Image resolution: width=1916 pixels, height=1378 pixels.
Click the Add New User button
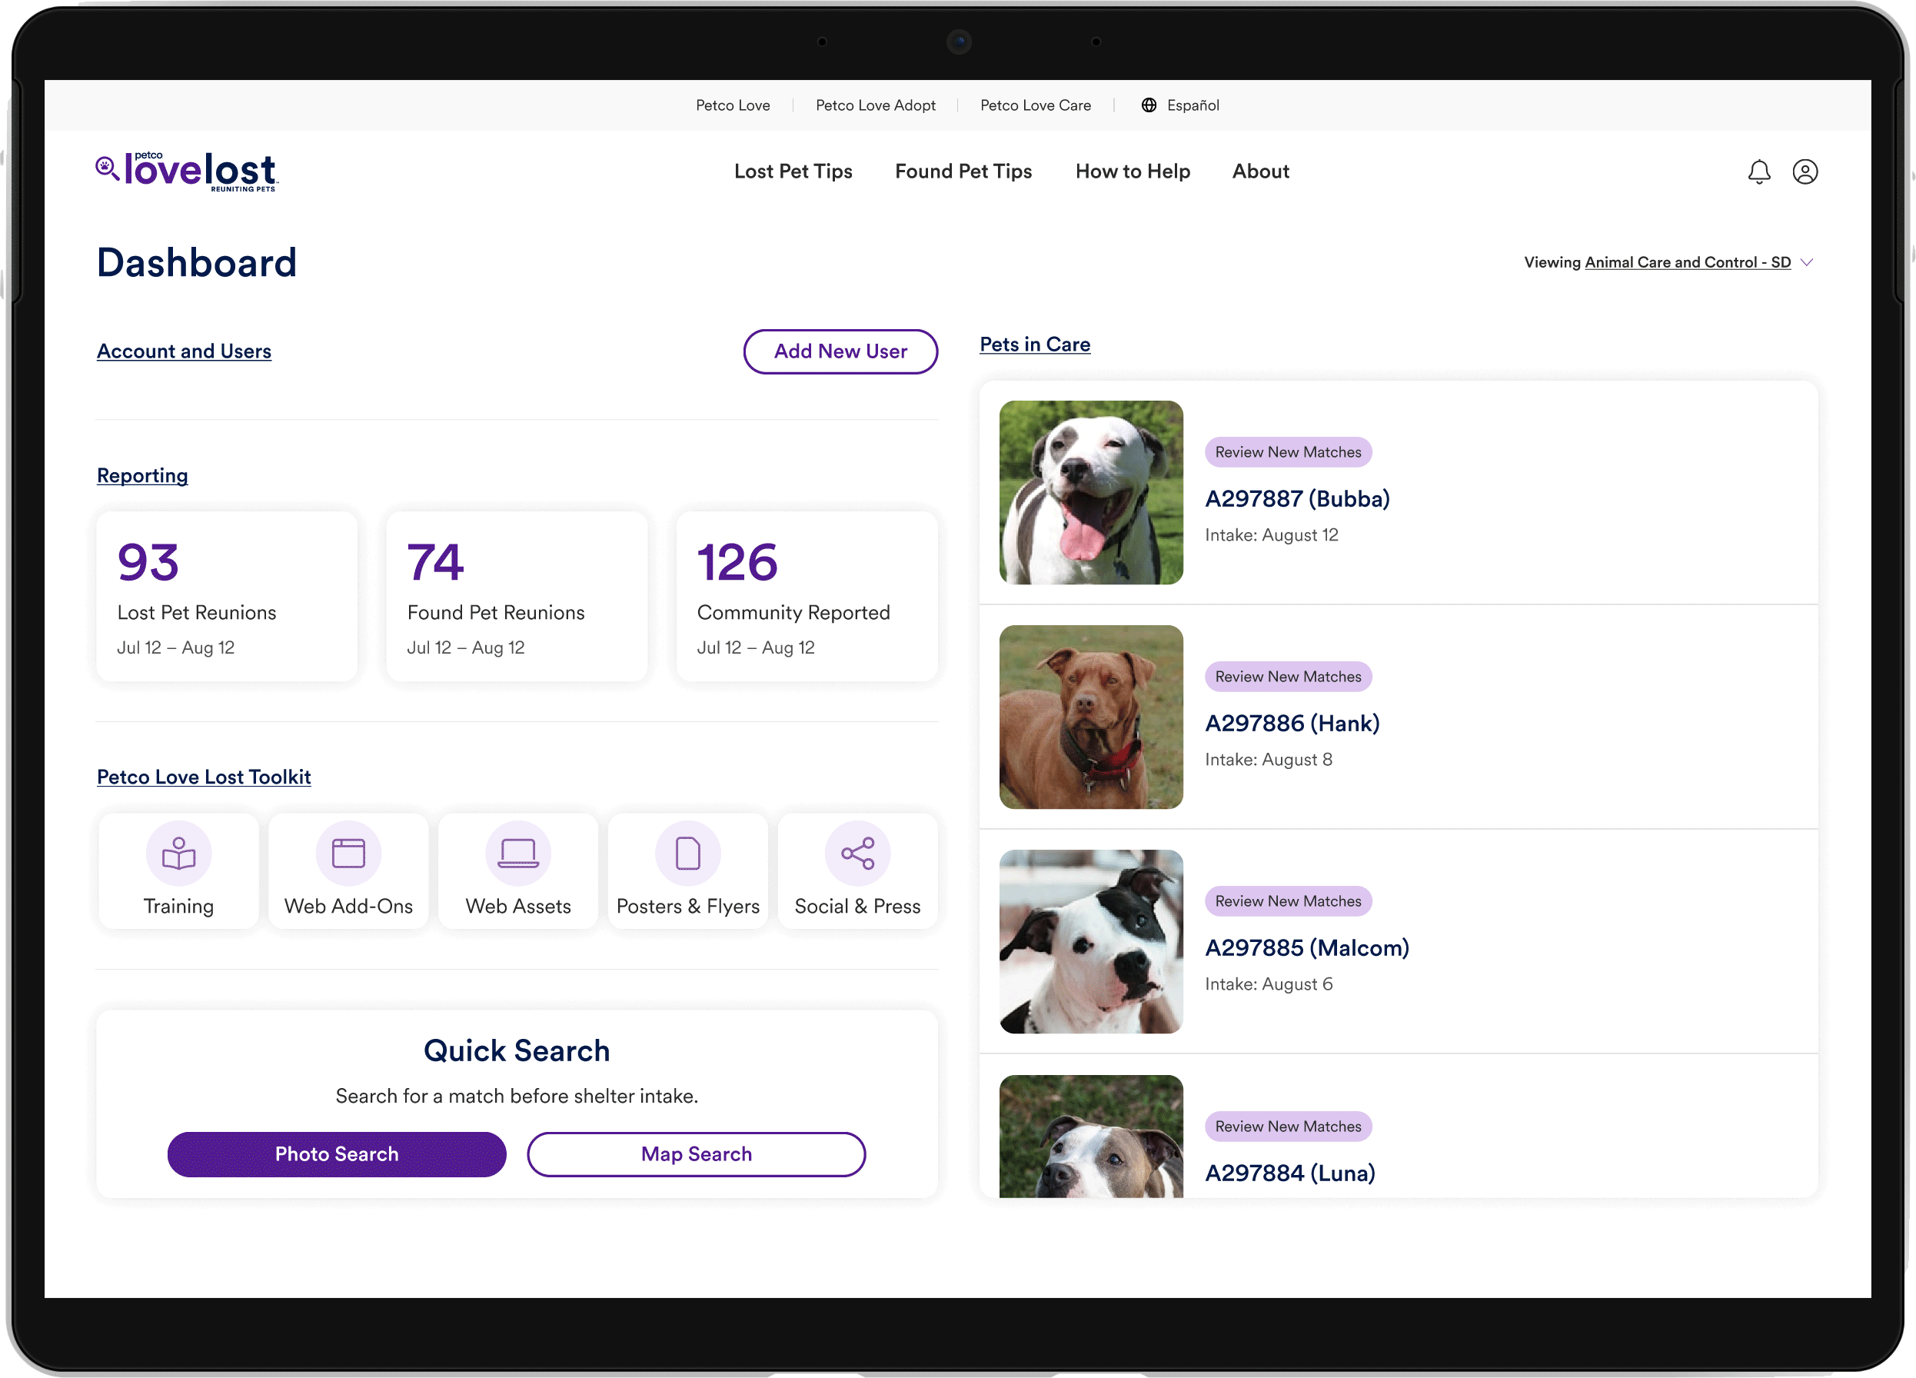(840, 351)
